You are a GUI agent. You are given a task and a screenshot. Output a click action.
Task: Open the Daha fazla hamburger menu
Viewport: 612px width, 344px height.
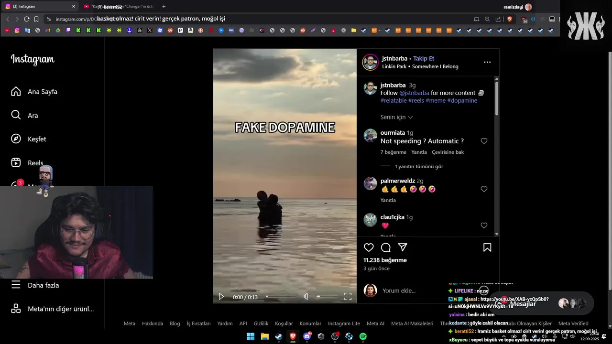(35, 285)
